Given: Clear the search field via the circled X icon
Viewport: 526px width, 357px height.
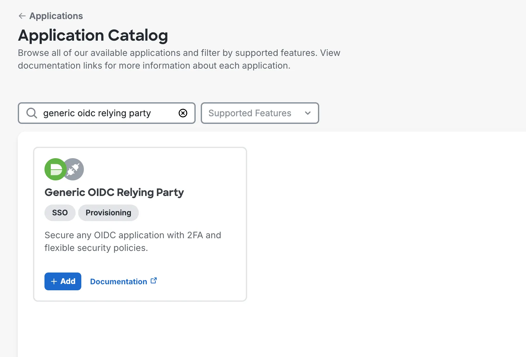Looking at the screenshot, I should click(x=183, y=113).
